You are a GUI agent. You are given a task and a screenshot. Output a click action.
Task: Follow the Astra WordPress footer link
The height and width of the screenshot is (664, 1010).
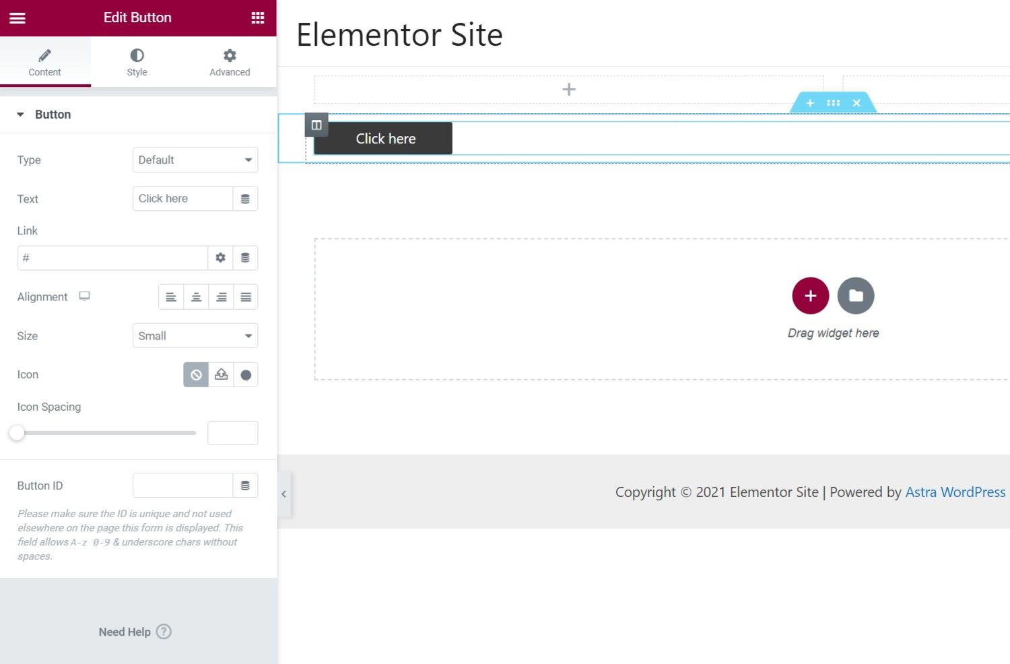click(955, 492)
